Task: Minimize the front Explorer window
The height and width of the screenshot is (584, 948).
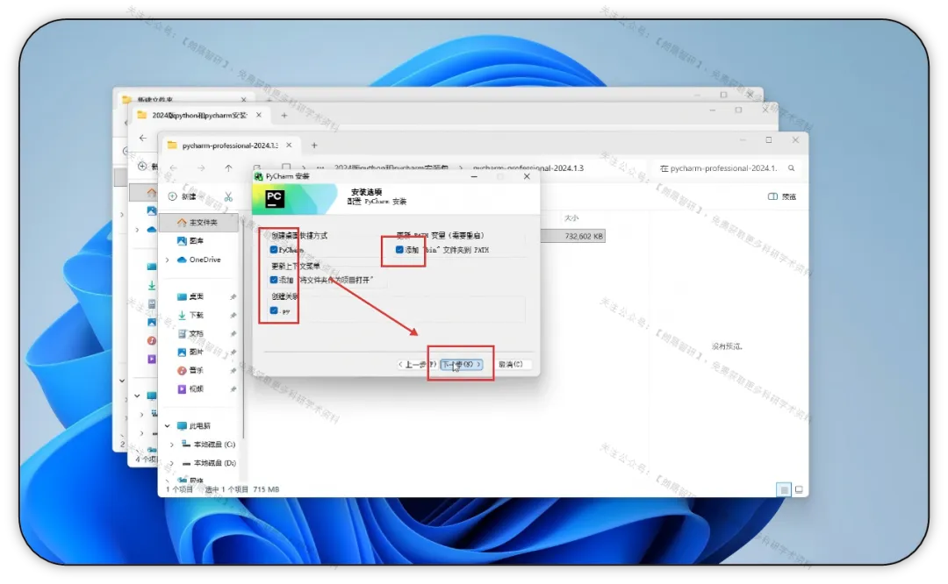Action: 743,140
